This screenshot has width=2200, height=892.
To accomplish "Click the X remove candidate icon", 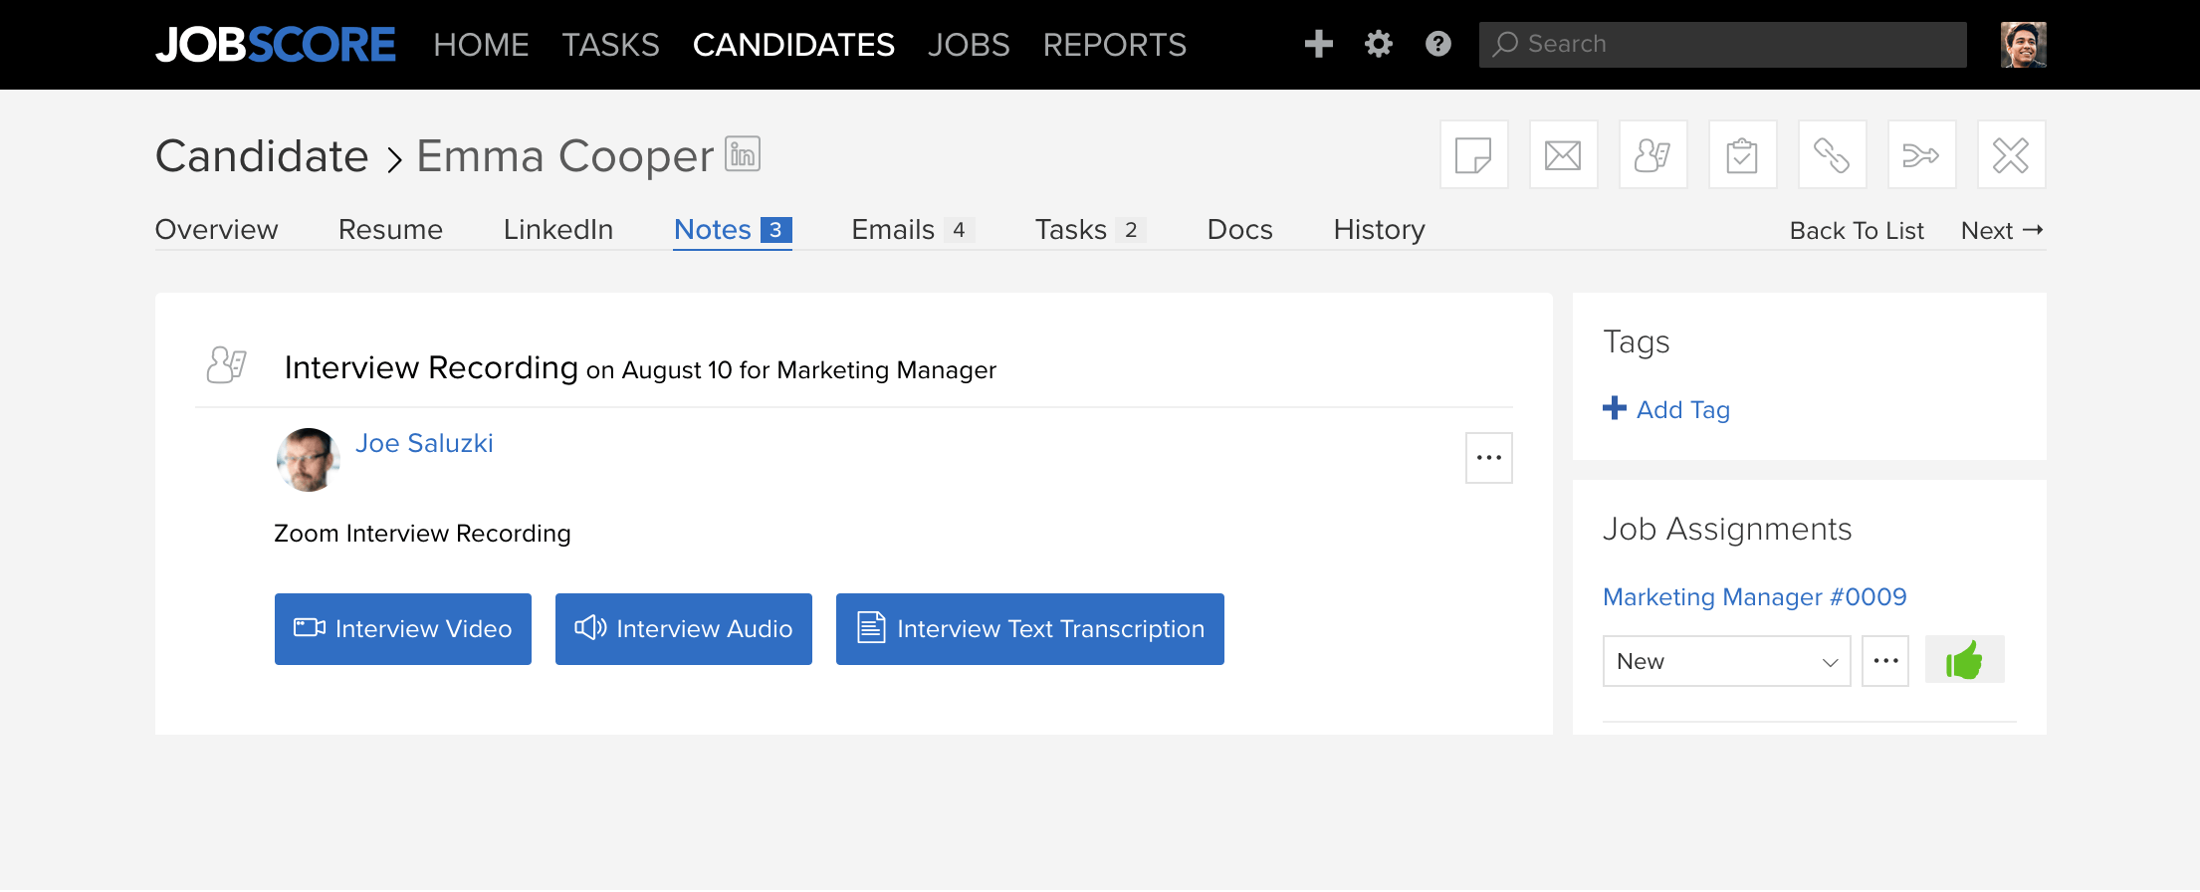I will click(x=2012, y=155).
